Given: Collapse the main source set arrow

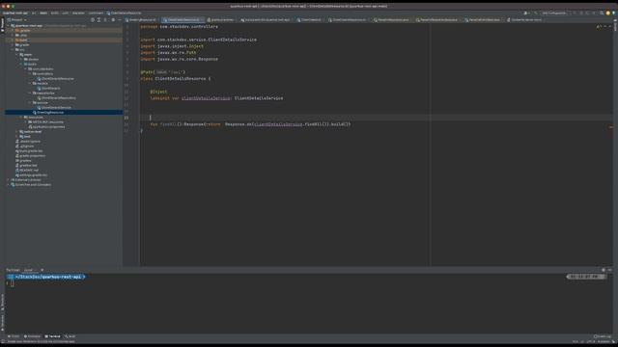Looking at the screenshot, I should click(17, 54).
